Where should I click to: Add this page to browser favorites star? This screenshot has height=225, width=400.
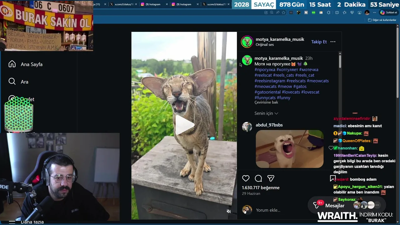(x=283, y=12)
